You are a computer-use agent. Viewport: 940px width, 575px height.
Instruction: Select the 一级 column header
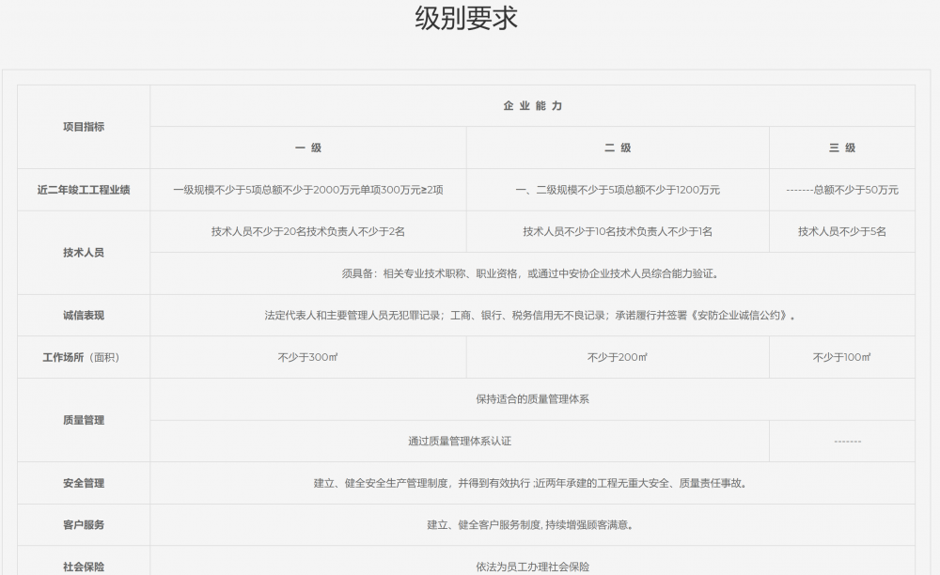(x=308, y=148)
